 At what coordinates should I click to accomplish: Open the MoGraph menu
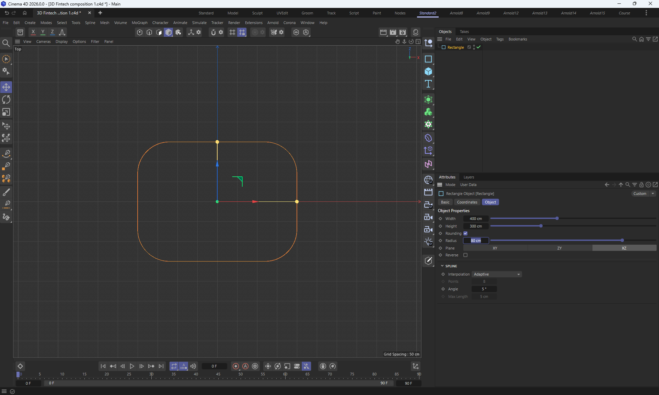click(x=139, y=23)
